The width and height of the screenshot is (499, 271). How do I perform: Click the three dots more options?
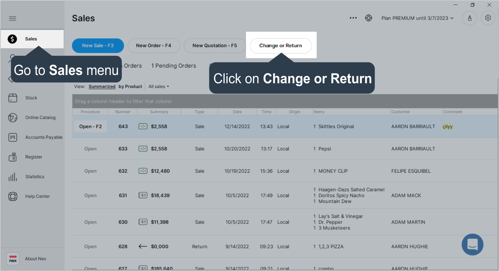pos(353,18)
